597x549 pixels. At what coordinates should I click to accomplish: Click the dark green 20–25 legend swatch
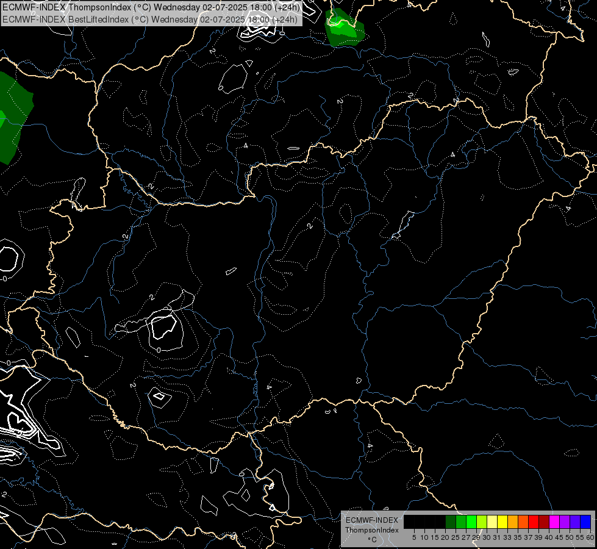coord(451,522)
